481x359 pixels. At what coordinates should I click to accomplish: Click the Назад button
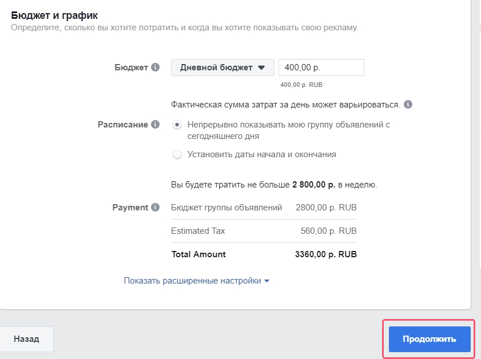tap(27, 338)
